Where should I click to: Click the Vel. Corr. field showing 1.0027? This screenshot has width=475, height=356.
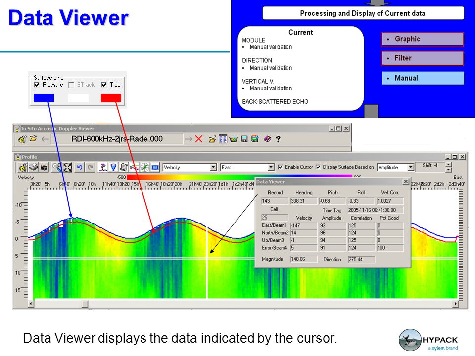click(x=390, y=201)
